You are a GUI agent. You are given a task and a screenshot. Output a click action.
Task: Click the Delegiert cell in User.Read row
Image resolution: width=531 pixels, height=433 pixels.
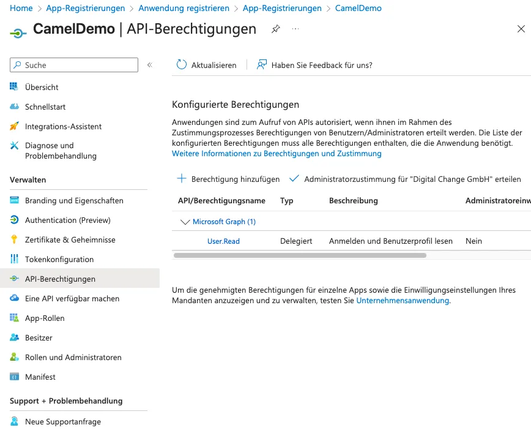(296, 241)
